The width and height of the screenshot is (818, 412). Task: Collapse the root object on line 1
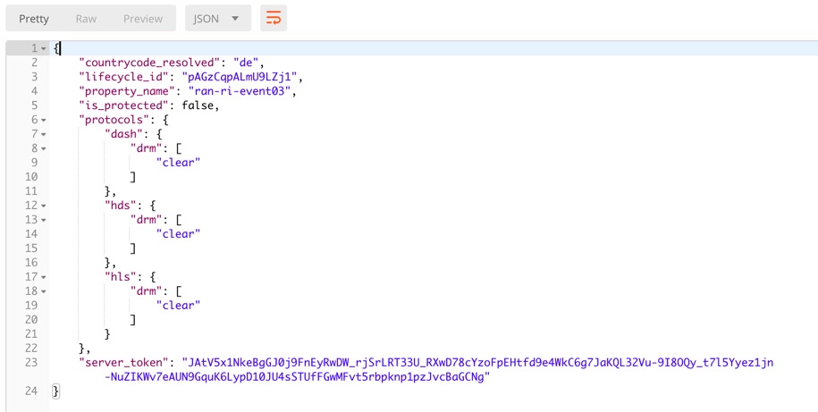(44, 48)
